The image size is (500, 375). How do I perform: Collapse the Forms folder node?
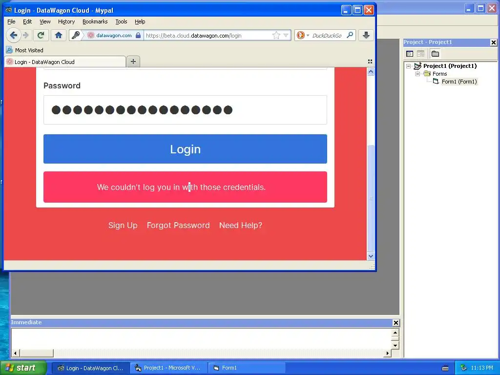click(x=418, y=74)
